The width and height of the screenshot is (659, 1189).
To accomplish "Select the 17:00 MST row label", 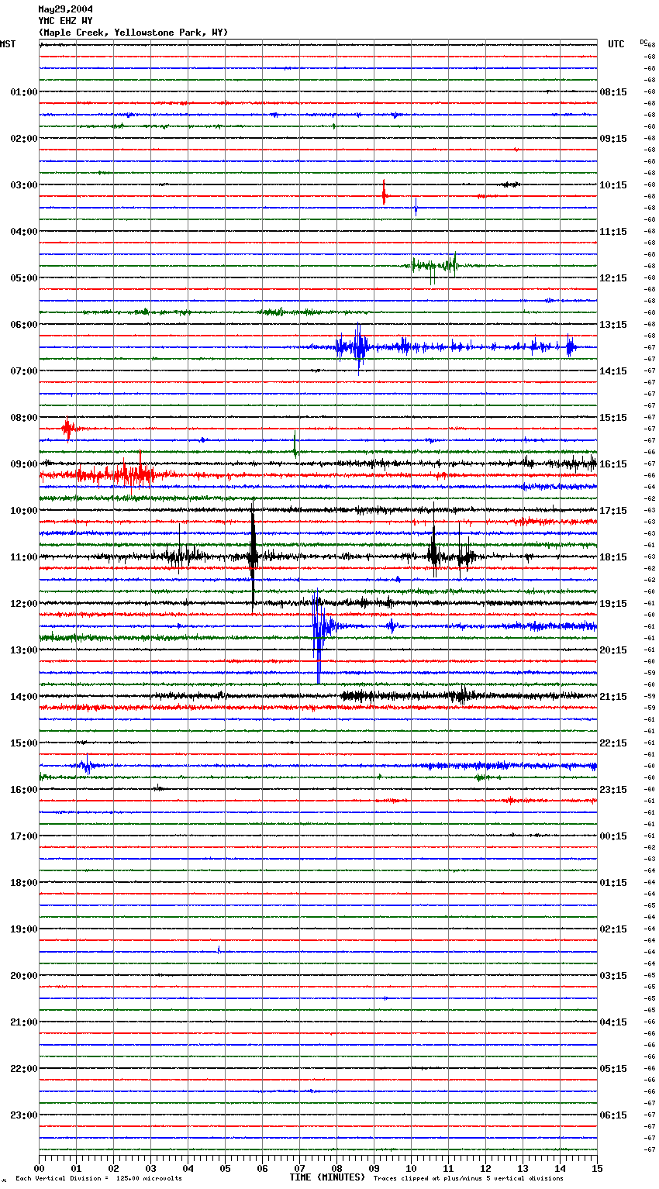I will 24,836.
